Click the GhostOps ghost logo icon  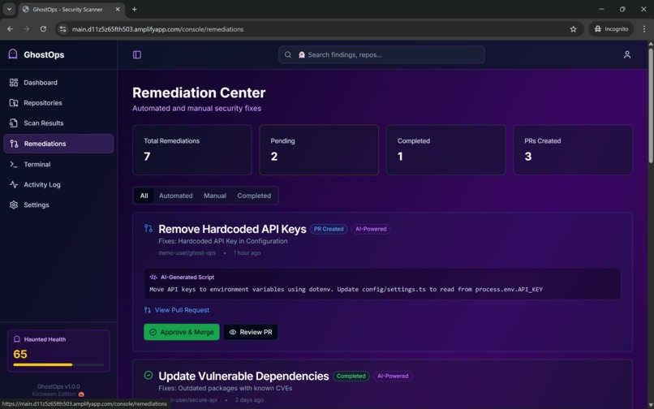(13, 54)
